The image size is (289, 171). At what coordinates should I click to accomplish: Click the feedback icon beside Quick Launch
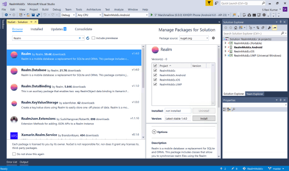click(217, 3)
